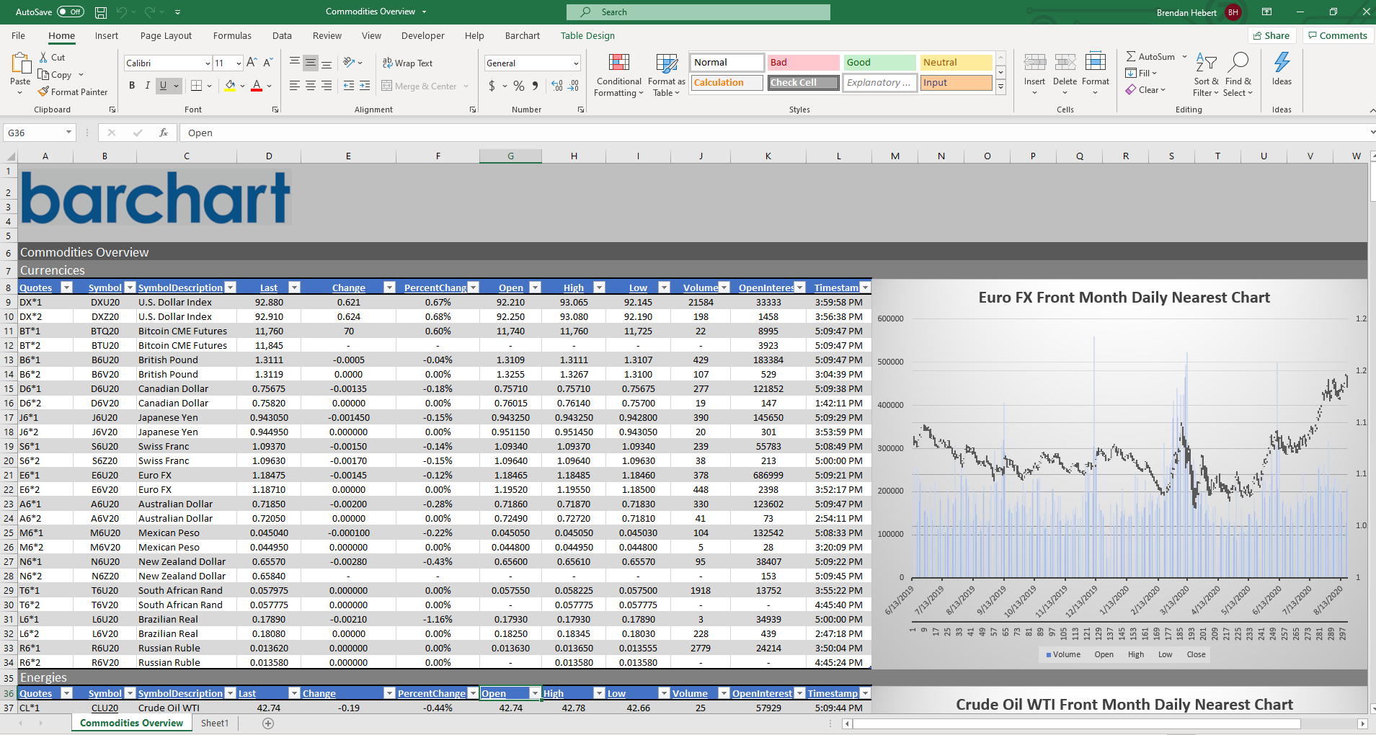Click the Comments button
This screenshot has width=1376, height=735.
pyautogui.click(x=1337, y=35)
